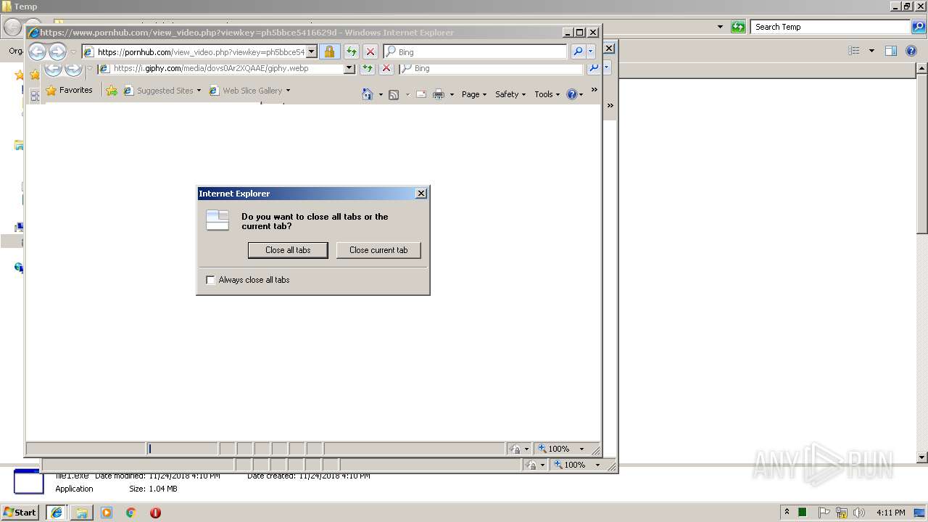
Task: Expand the Print dropdown arrow
Action: click(452, 94)
